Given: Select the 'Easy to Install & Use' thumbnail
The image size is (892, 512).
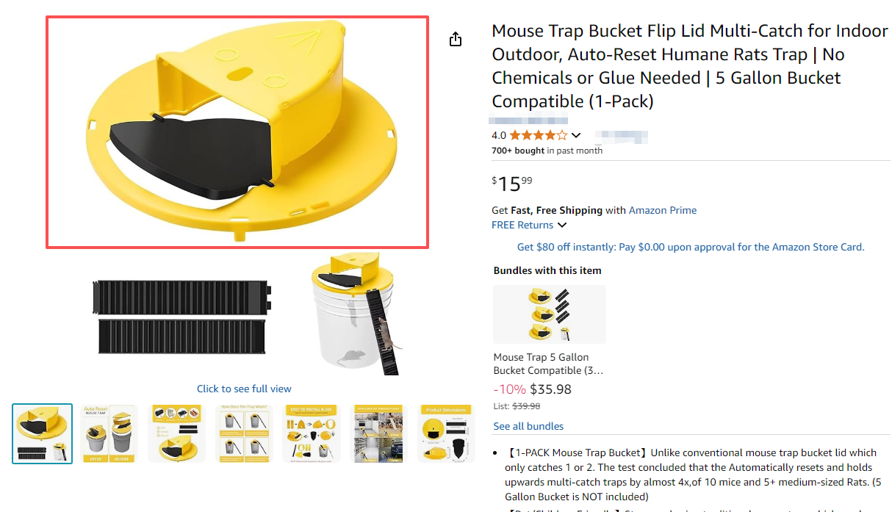Looking at the screenshot, I should coord(311,433).
